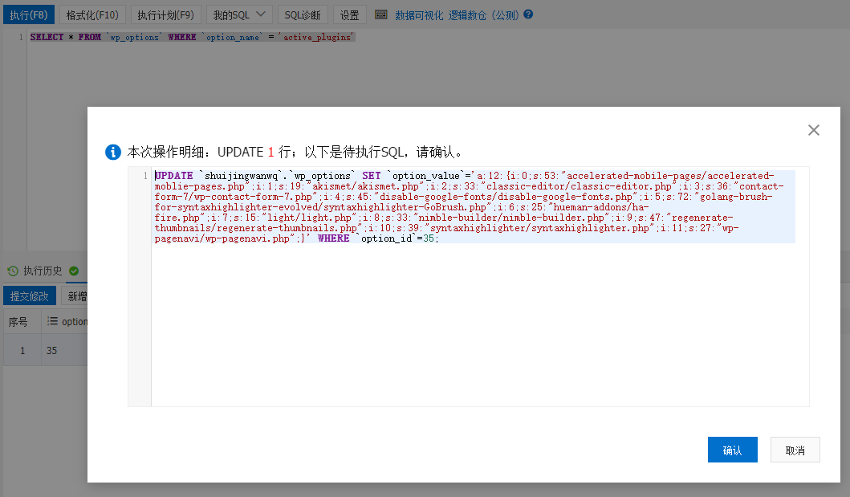Cancel the update with 取消
850x497 pixels.
(795, 450)
